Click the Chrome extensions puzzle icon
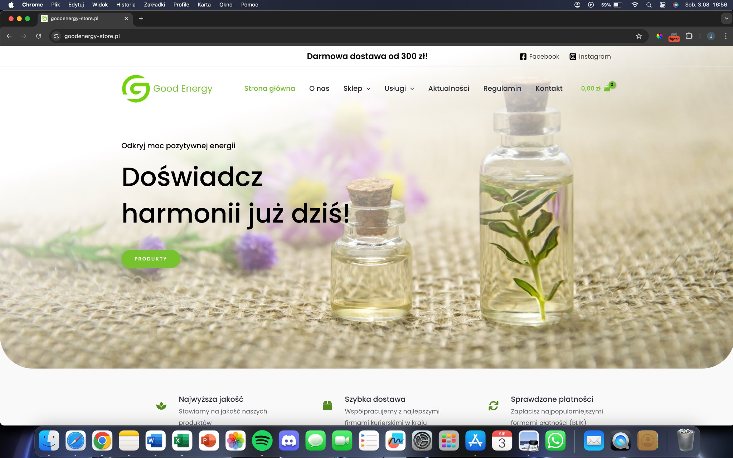 pos(688,36)
